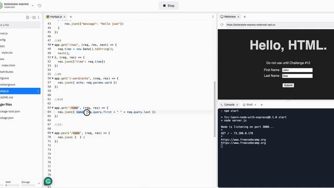Focus the find a file search box
Viewport: 334px width, 188px height.
pos(20,25)
